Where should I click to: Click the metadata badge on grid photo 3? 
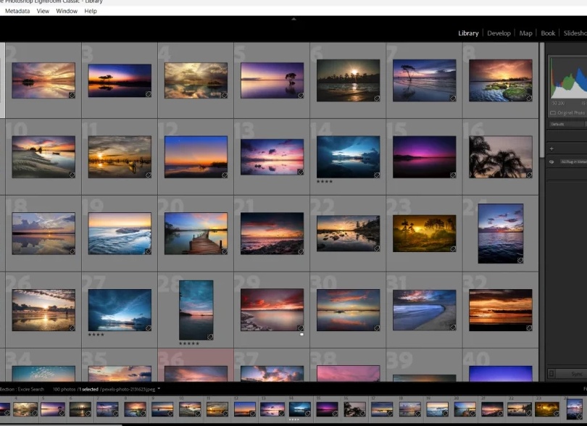tap(149, 94)
